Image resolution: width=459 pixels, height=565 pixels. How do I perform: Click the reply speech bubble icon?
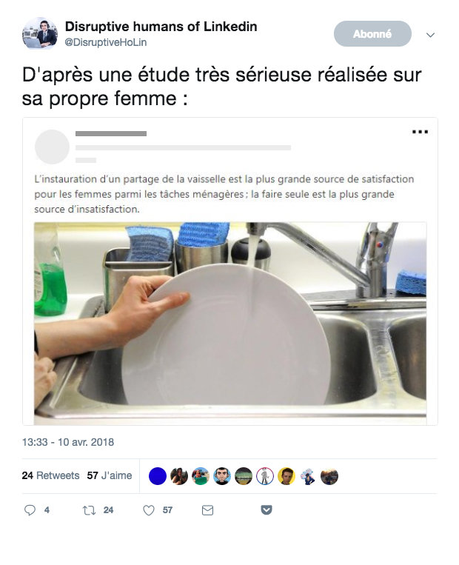tap(30, 510)
